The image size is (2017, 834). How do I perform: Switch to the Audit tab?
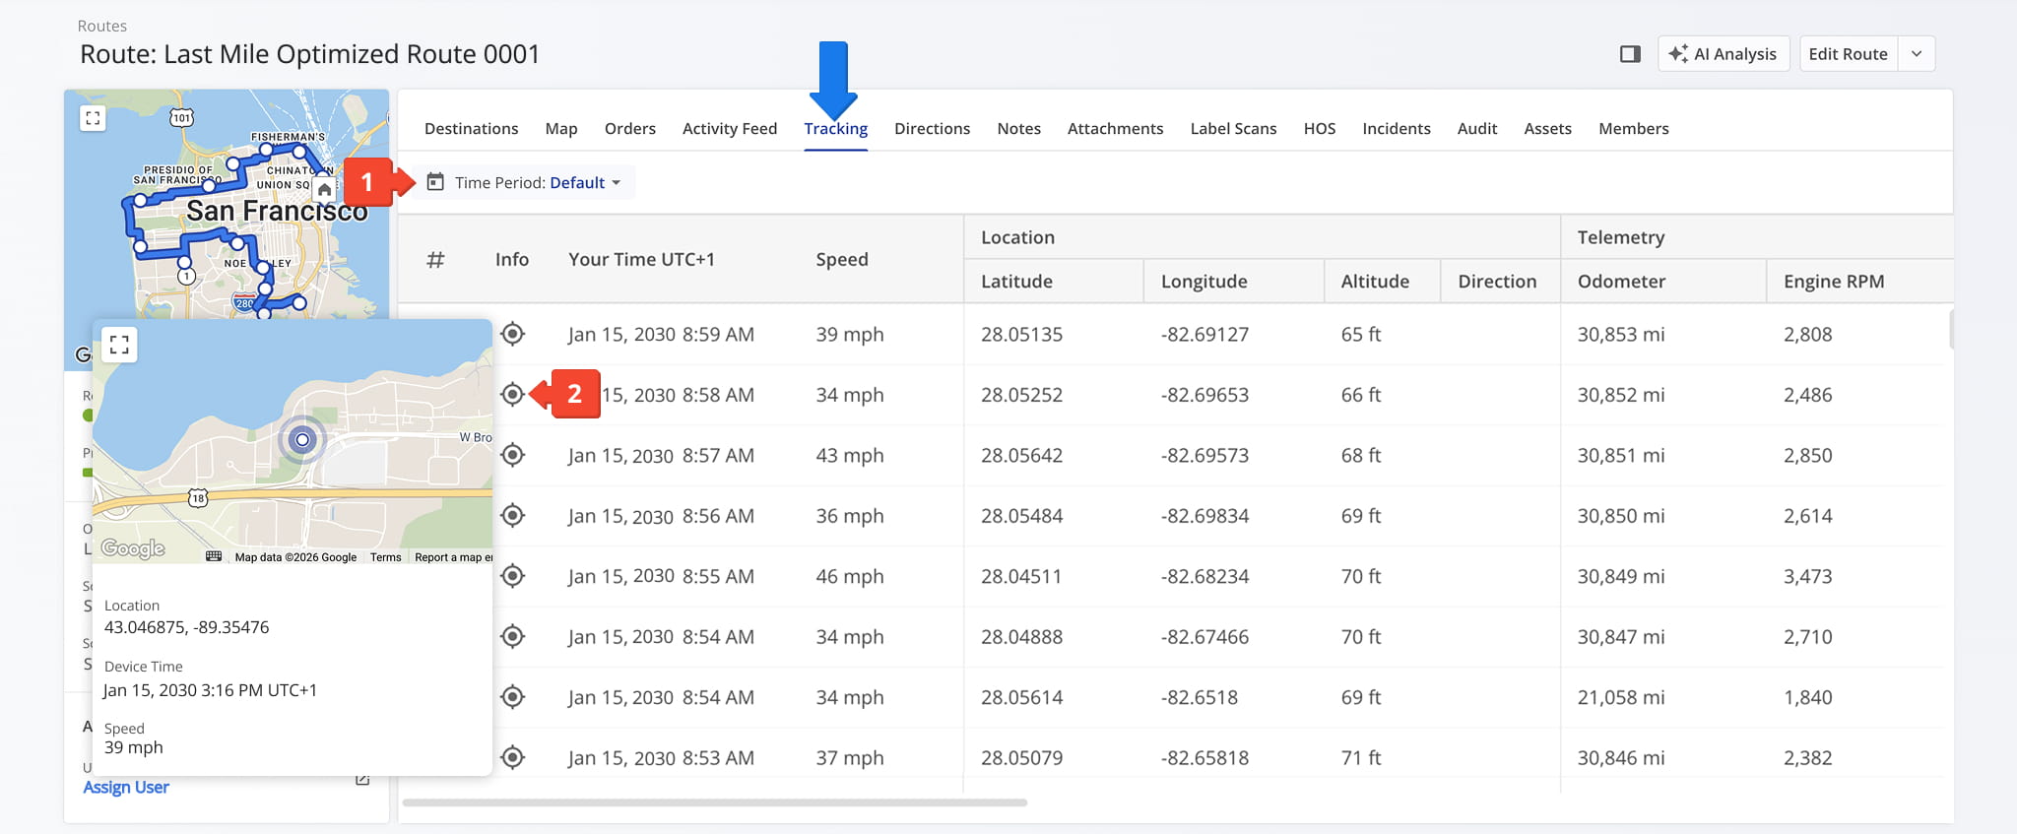click(x=1477, y=129)
